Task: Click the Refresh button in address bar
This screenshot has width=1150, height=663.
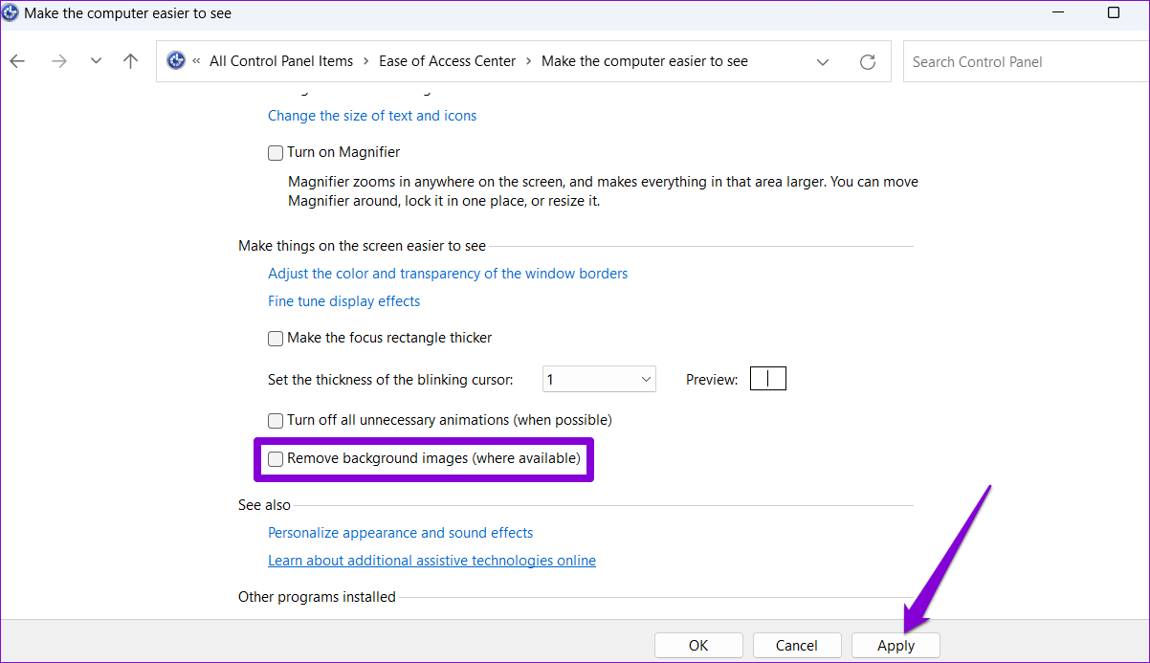Action: (868, 62)
